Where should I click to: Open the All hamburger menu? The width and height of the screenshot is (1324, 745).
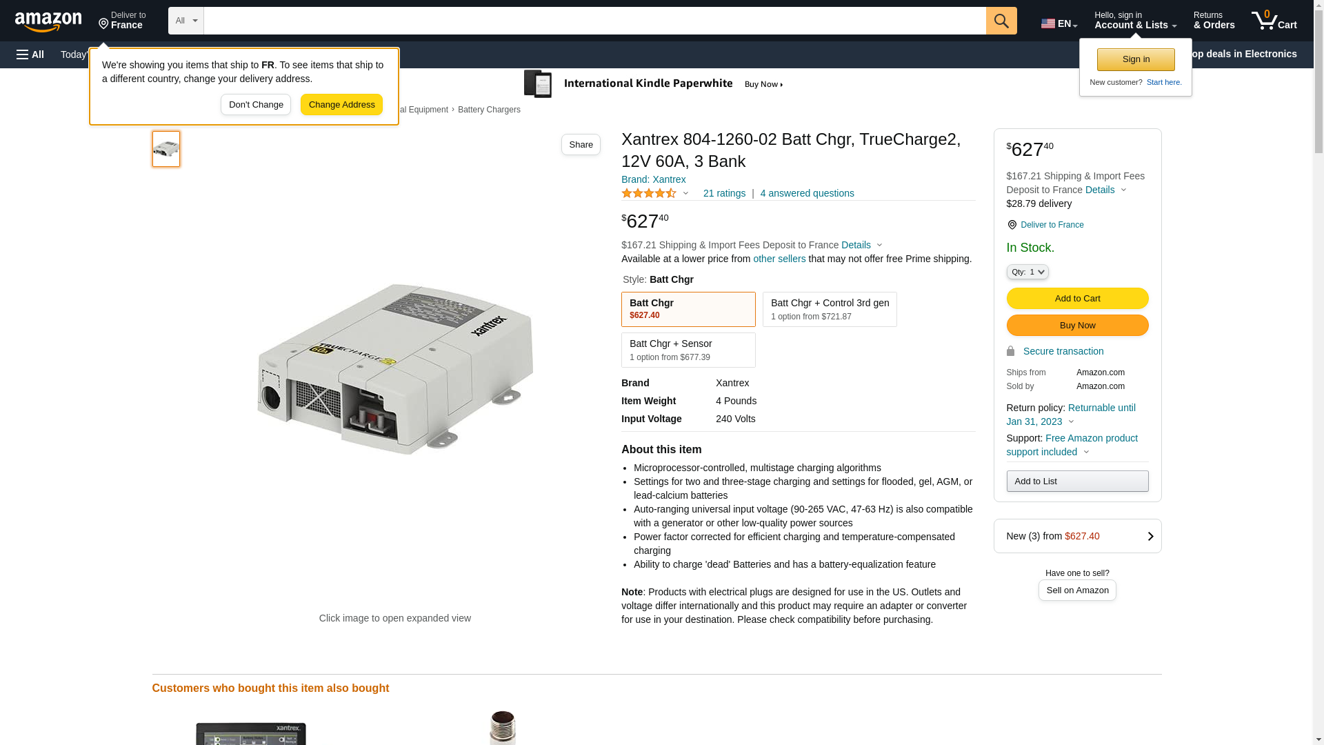[30, 54]
